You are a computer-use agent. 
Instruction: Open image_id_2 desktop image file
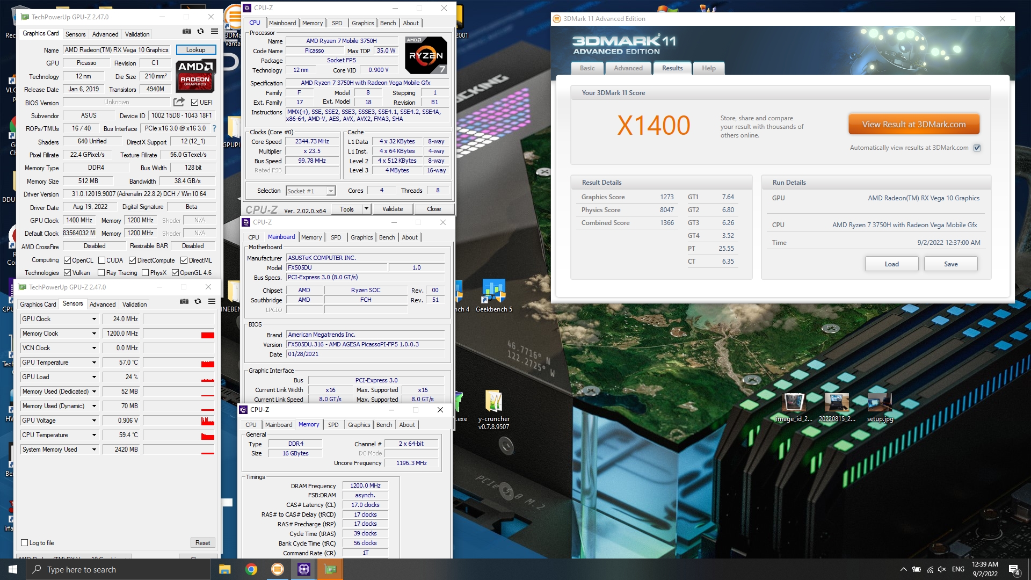[794, 408]
